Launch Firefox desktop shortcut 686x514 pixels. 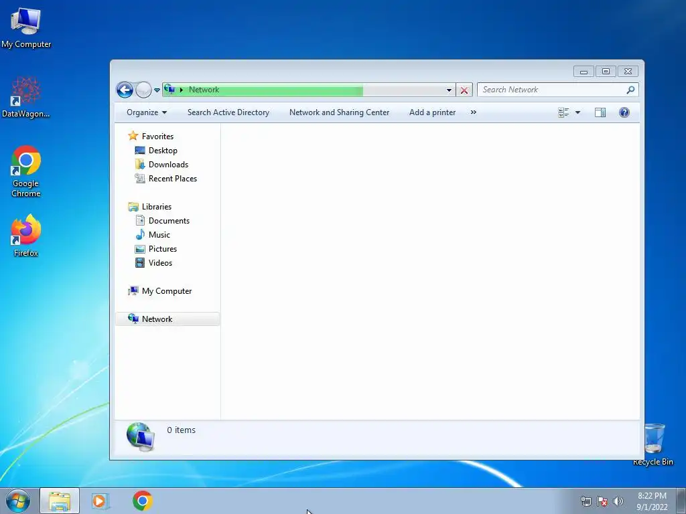(x=26, y=235)
